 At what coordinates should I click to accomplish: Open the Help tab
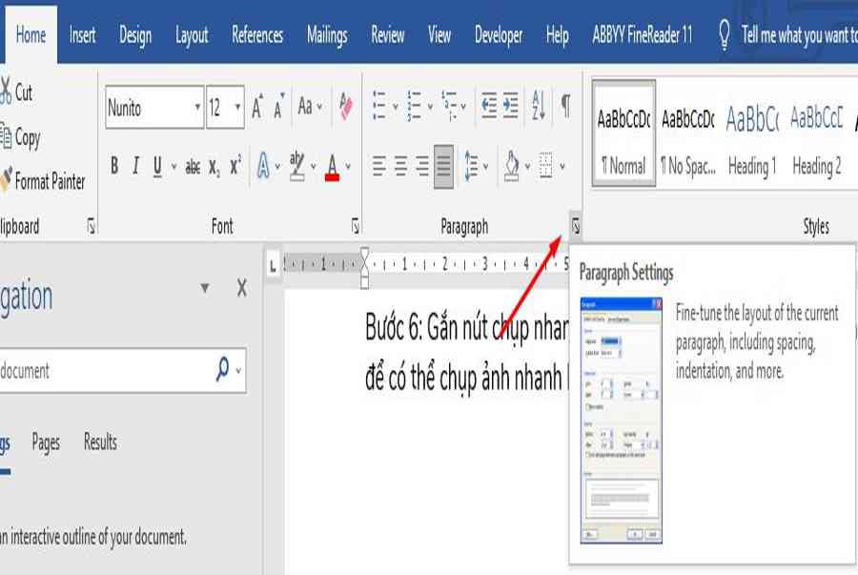point(557,36)
